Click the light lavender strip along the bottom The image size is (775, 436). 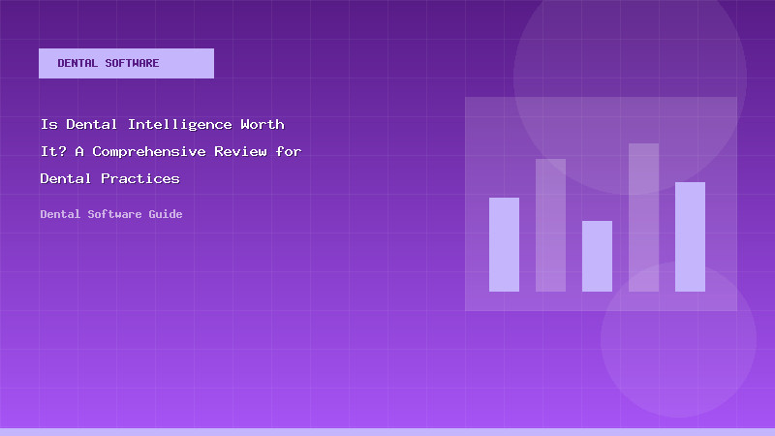tap(387, 431)
